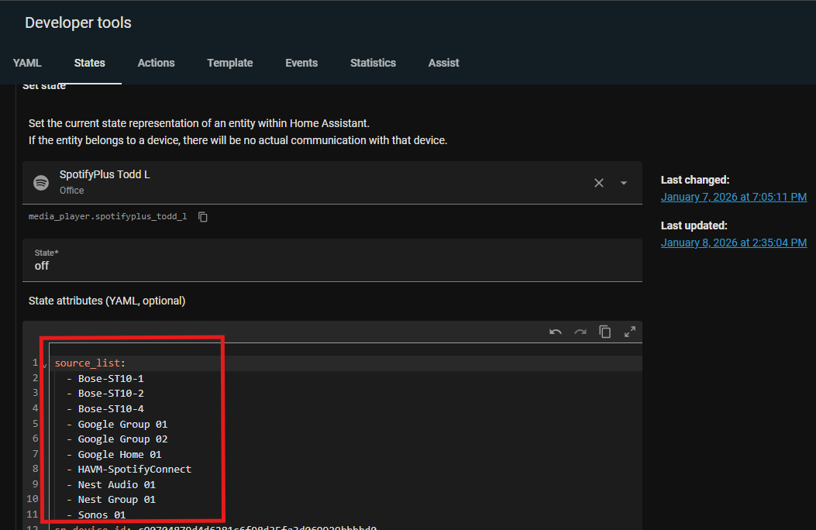This screenshot has width=816, height=530.
Task: Click the Nest Group 01 entry
Action: pos(116,500)
